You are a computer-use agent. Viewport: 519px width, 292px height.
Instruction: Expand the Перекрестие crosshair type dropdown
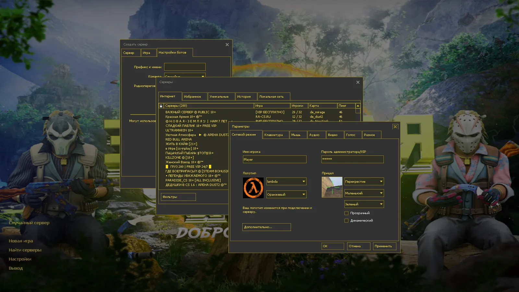364,182
